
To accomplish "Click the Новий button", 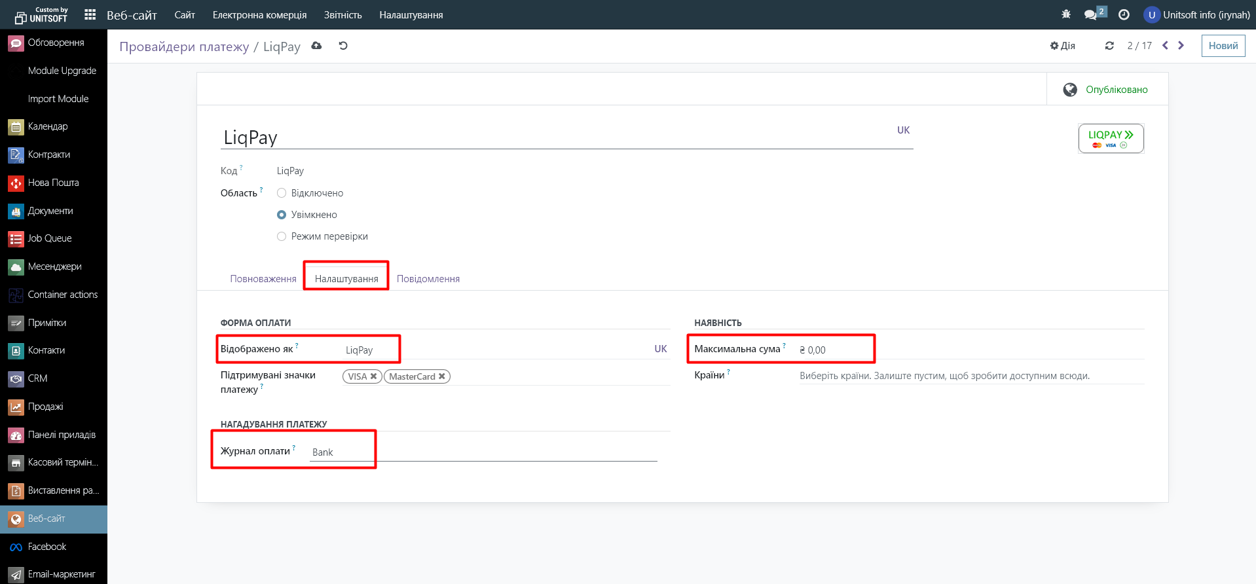I will click(1223, 46).
